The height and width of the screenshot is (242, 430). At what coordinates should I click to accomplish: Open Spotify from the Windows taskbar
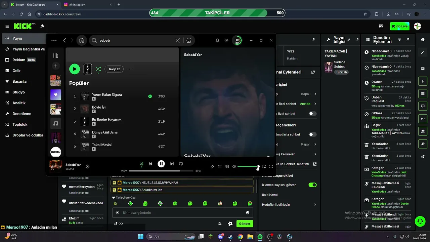260,237
